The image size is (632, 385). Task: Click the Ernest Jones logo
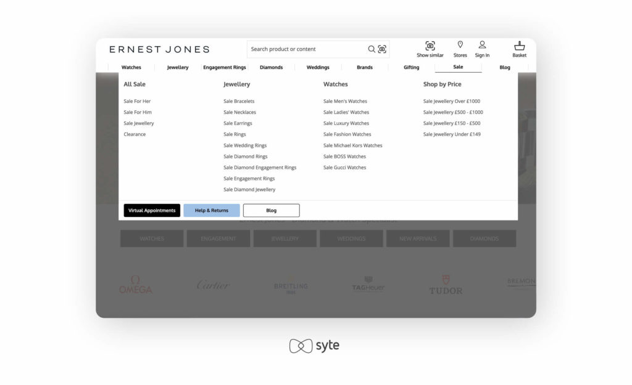(160, 49)
